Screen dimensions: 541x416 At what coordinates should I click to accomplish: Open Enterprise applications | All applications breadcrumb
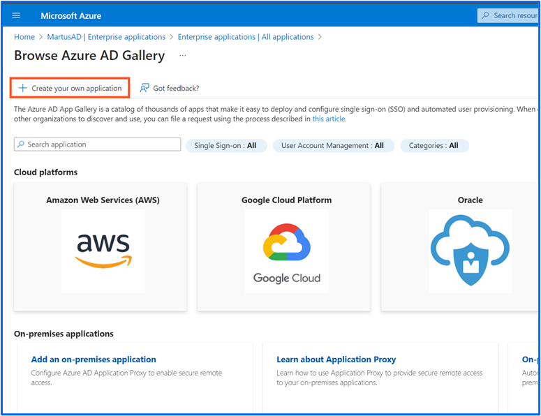[246, 37]
